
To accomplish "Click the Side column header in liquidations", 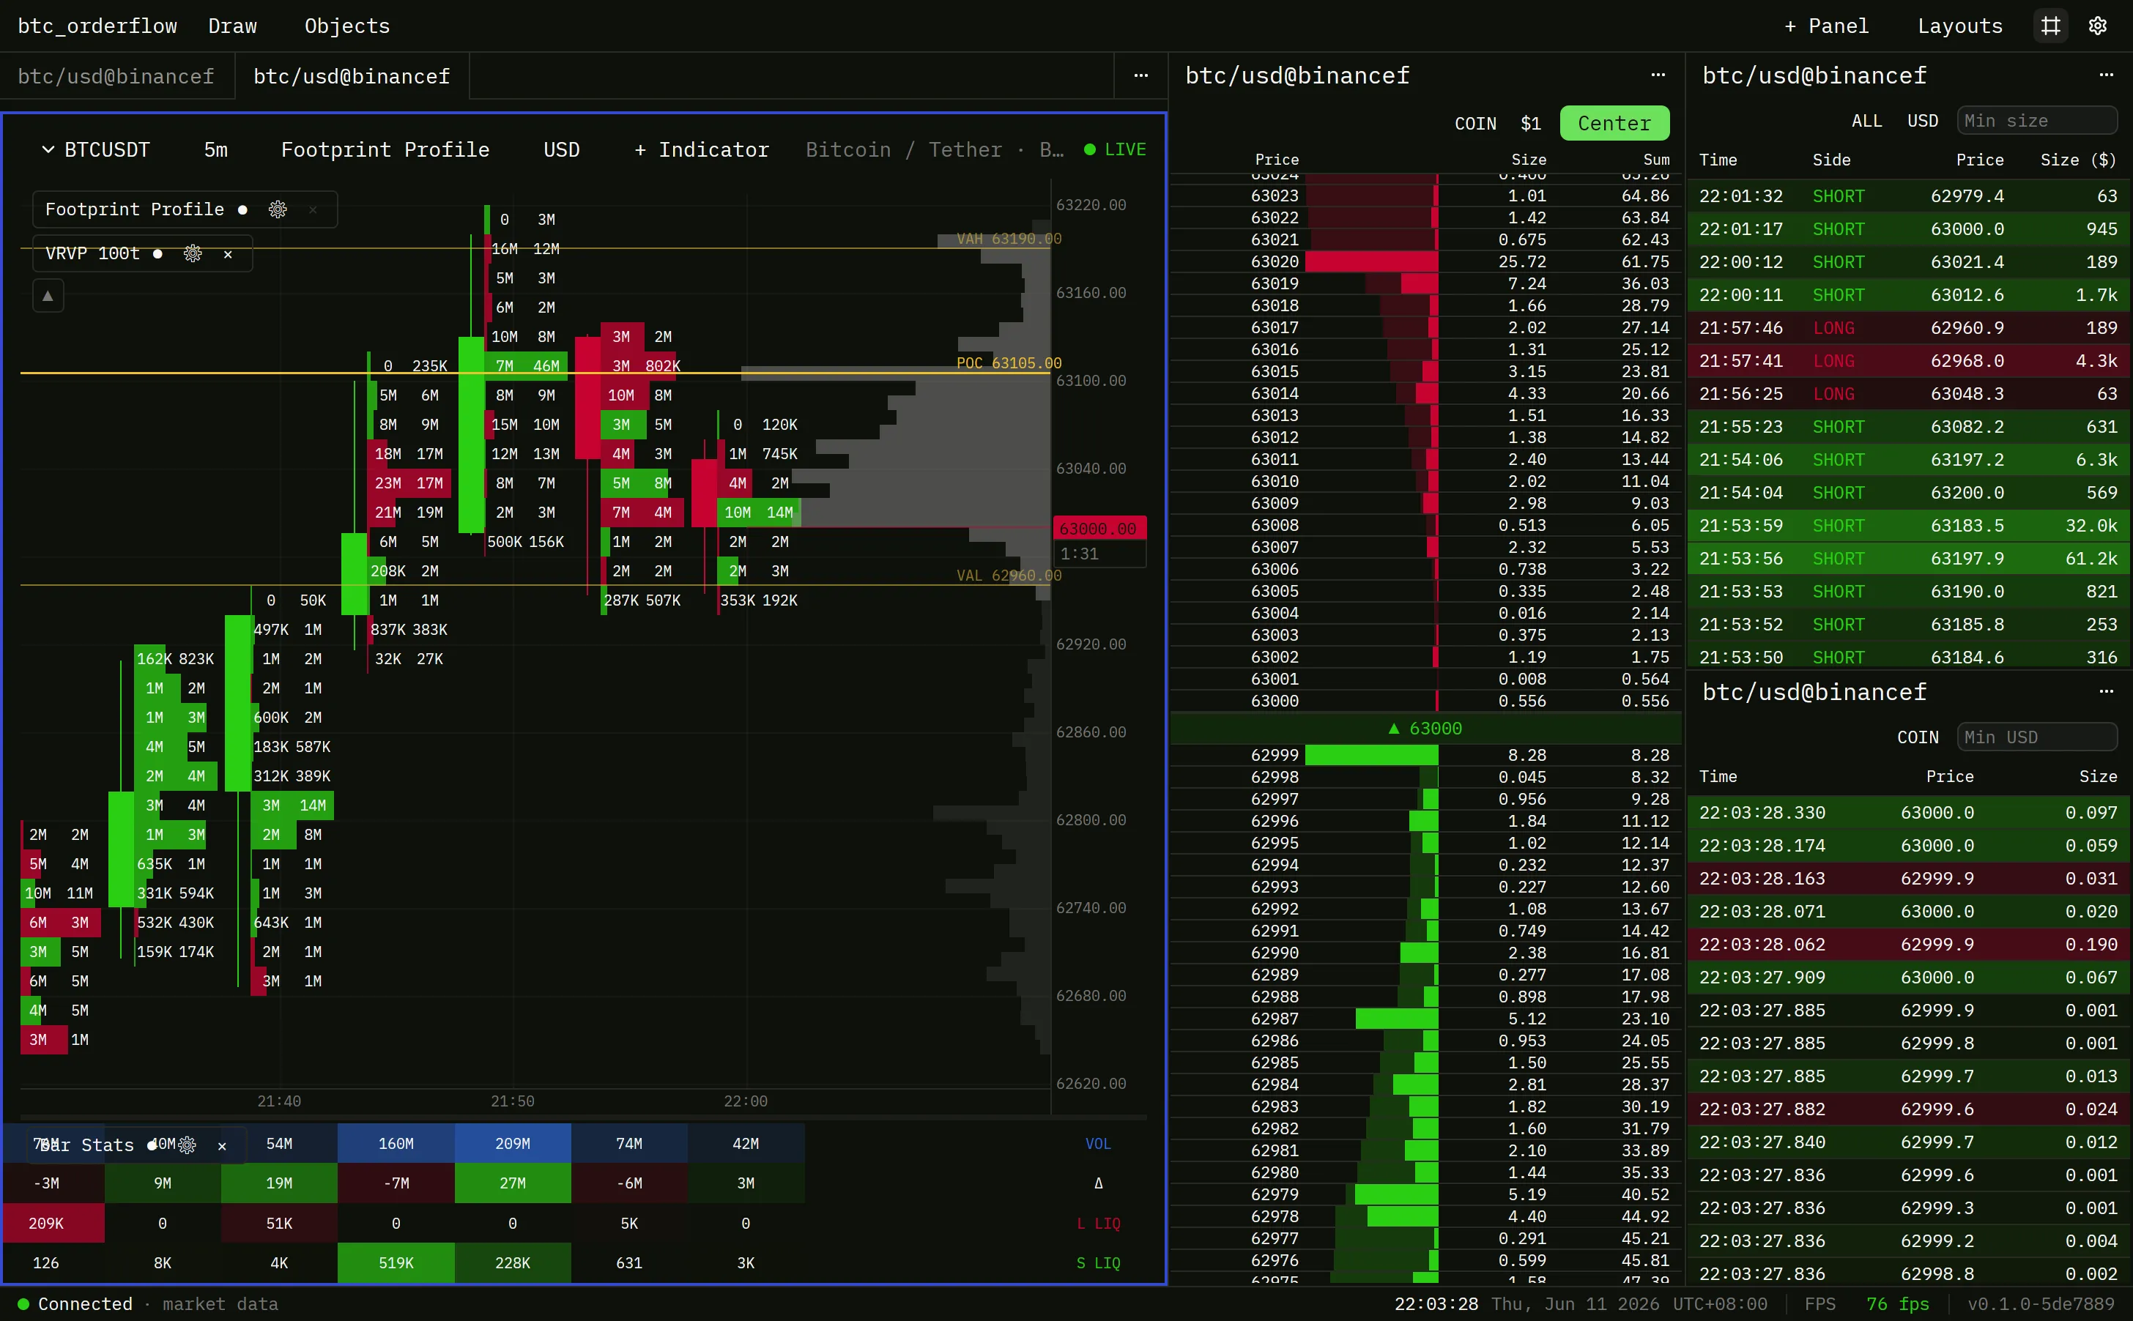I will tap(1830, 160).
